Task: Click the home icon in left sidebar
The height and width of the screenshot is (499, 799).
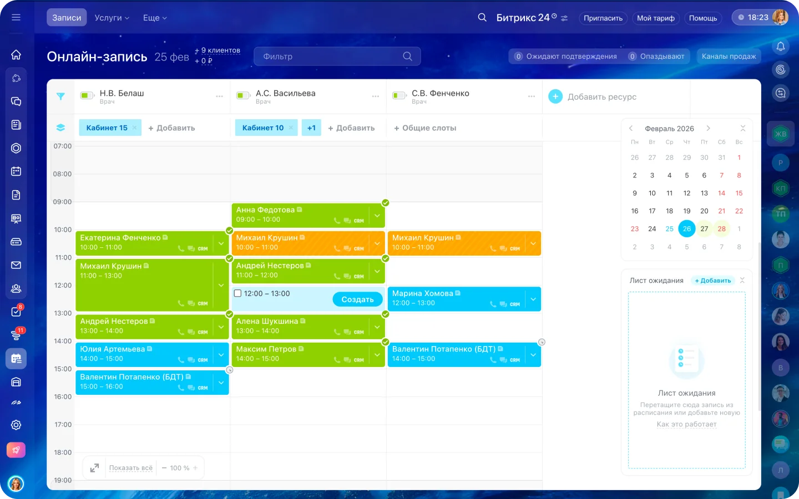Action: 16,54
